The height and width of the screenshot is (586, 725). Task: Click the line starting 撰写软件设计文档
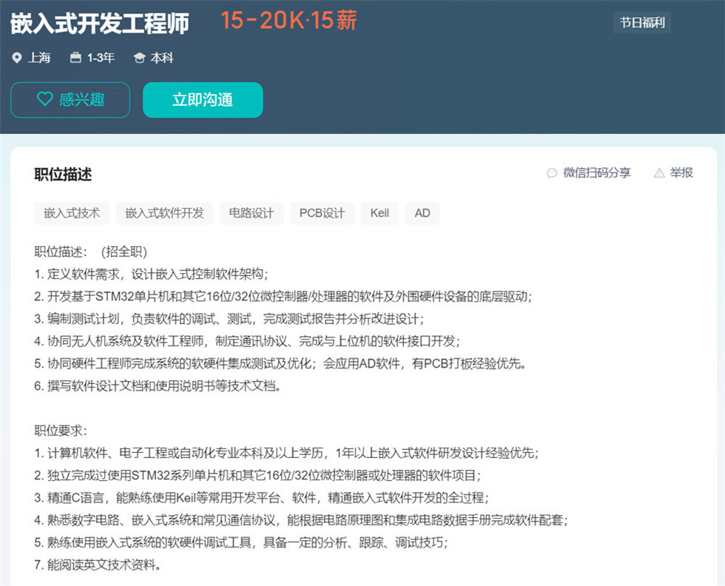(x=158, y=385)
